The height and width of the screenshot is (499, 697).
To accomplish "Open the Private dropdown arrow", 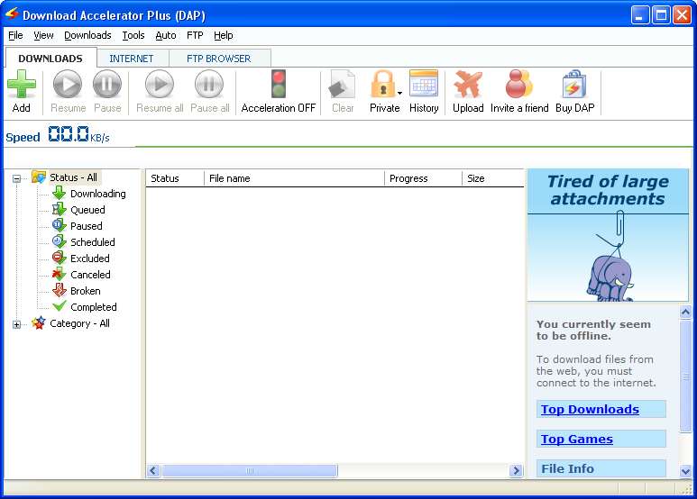I will point(399,93).
